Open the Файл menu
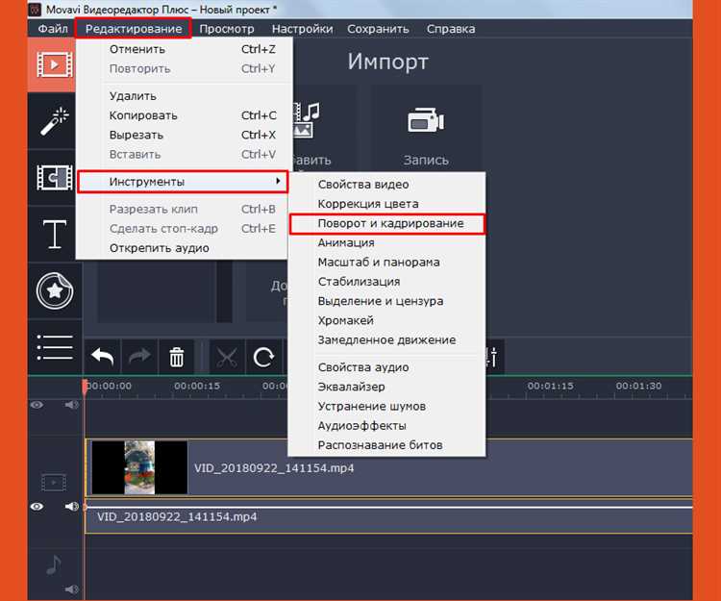 pyautogui.click(x=53, y=29)
